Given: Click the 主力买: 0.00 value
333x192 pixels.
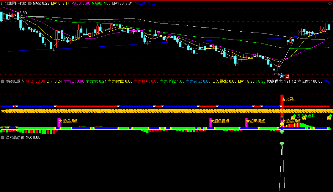Looking at the screenshot, I should pyautogui.click(x=74, y=81).
